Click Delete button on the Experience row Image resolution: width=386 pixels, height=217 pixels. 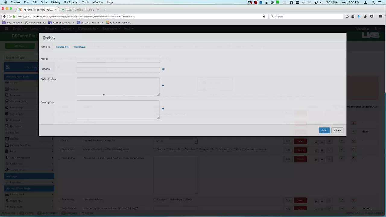(300, 150)
